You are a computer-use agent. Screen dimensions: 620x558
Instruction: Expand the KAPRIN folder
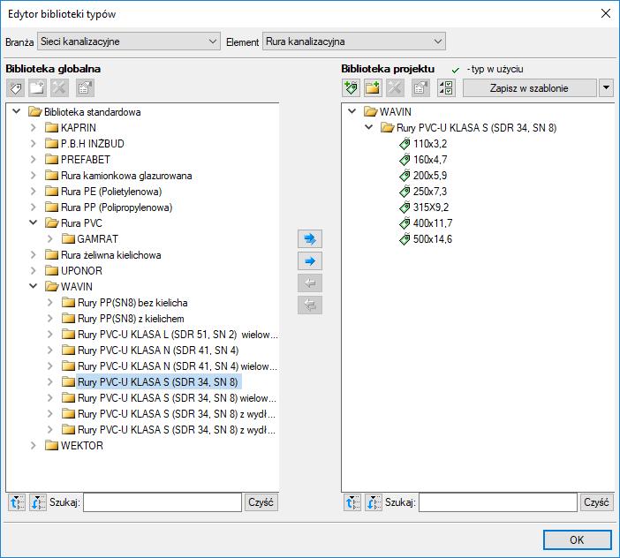34,128
